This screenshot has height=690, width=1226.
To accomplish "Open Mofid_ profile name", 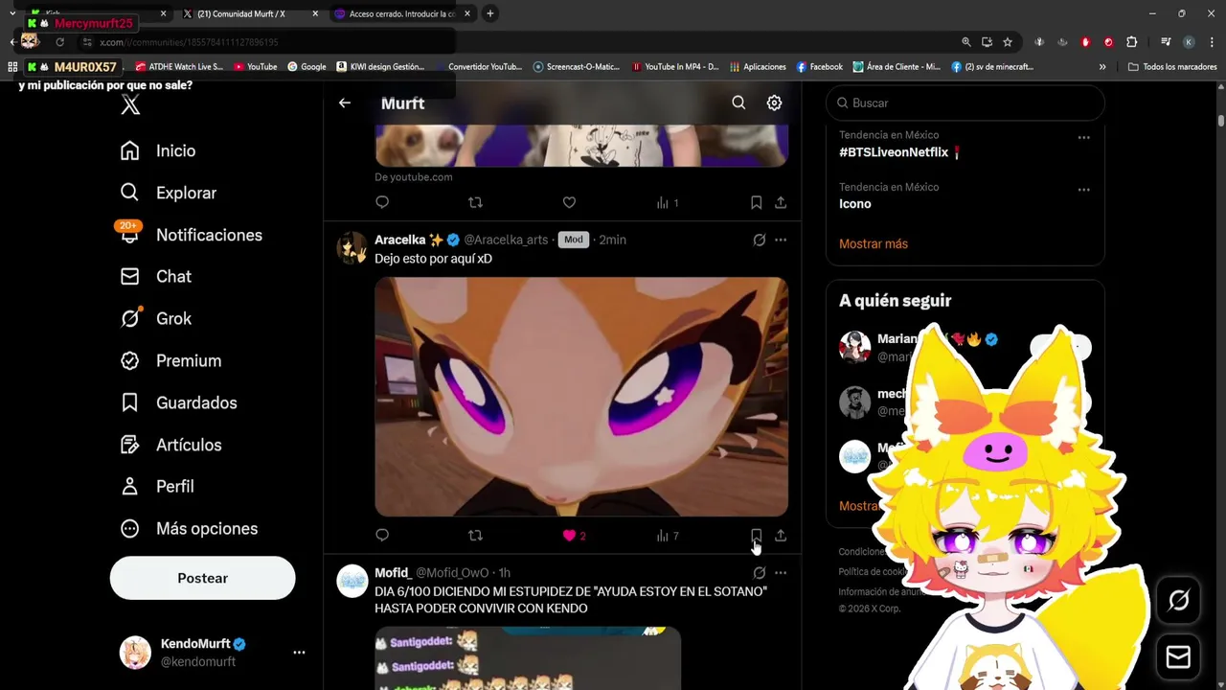I will click(x=393, y=573).
